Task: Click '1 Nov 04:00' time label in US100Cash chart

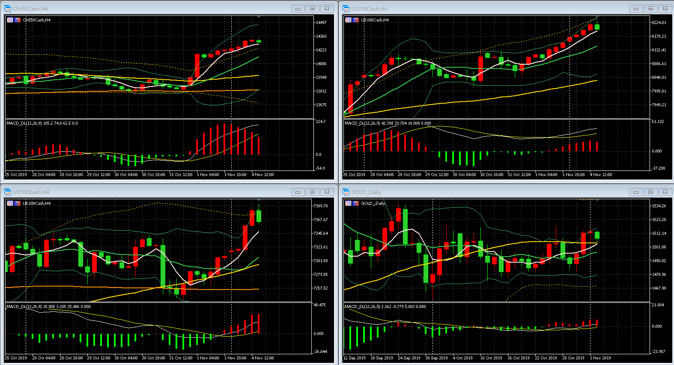Action: point(546,174)
